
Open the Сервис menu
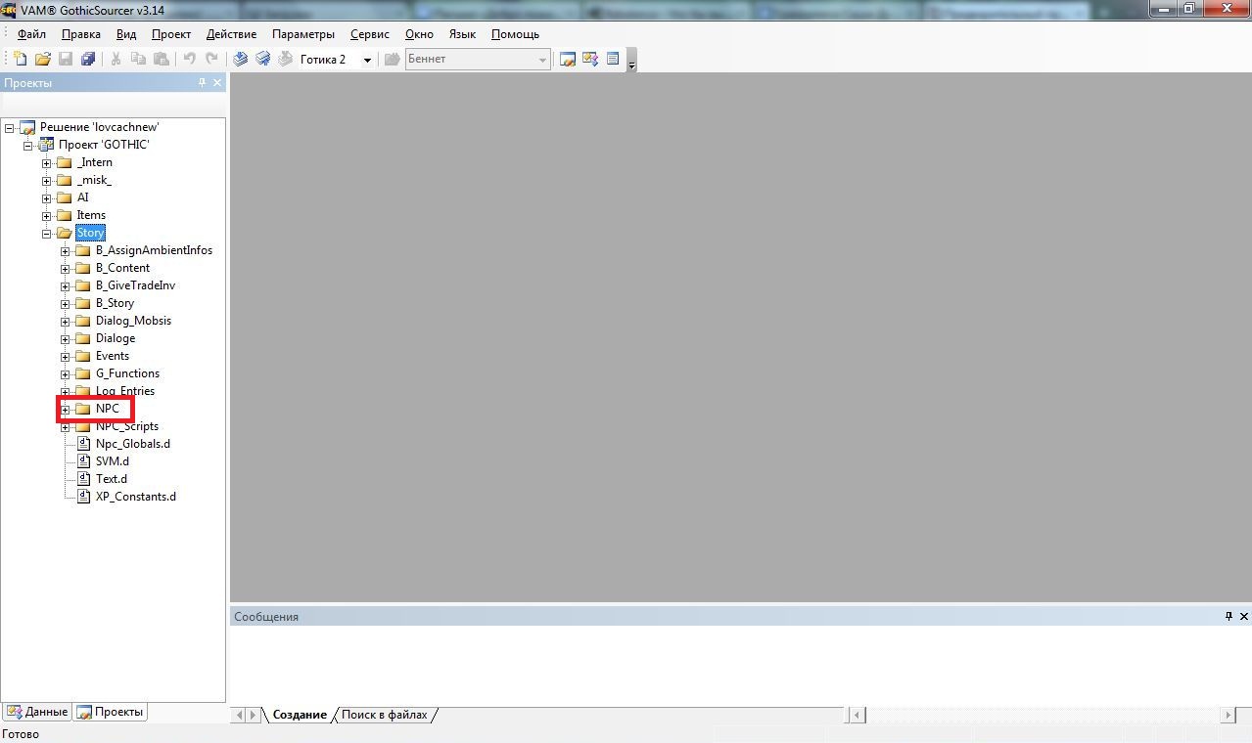tap(369, 34)
